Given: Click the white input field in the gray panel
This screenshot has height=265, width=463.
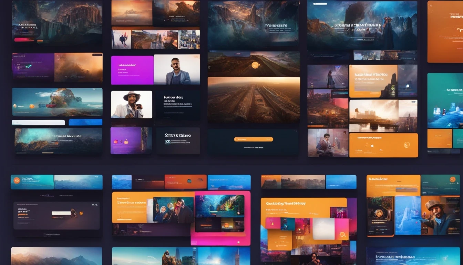Looking at the screenshot, I should pyautogui.click(x=61, y=213).
